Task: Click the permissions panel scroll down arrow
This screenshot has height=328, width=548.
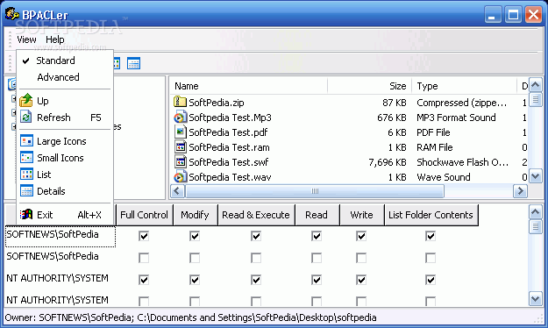Action: (x=536, y=299)
